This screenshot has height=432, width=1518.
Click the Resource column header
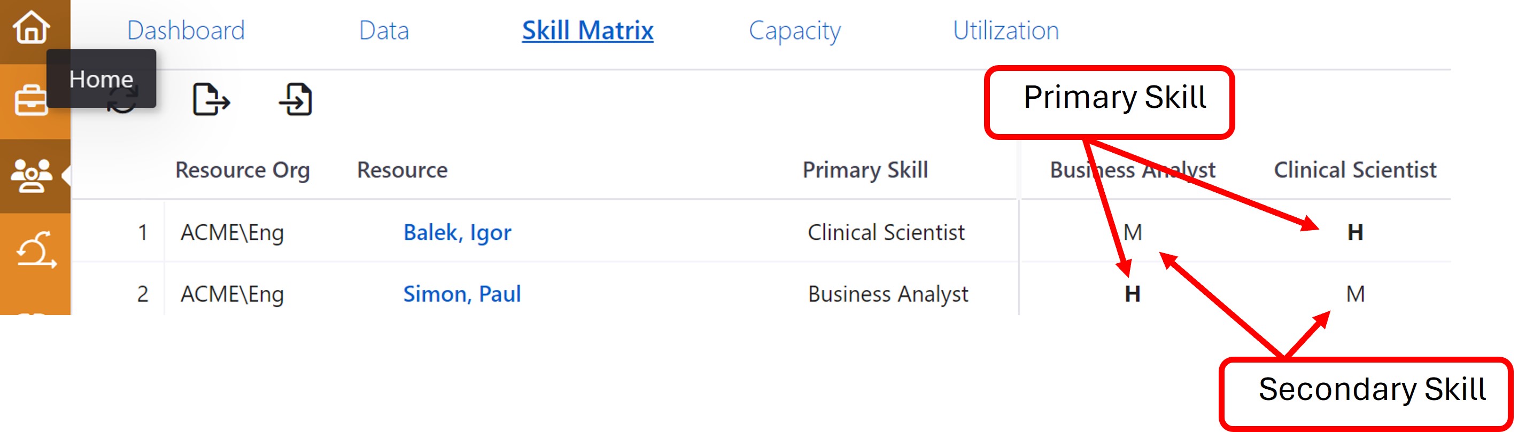click(402, 170)
